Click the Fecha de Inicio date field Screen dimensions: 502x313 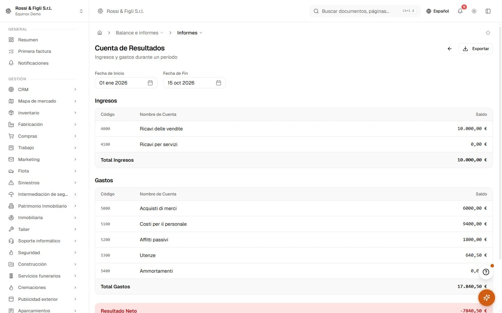[x=126, y=83]
